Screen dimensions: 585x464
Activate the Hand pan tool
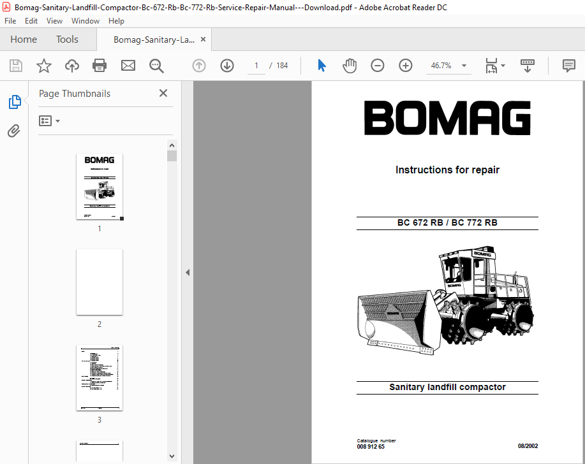(x=350, y=66)
